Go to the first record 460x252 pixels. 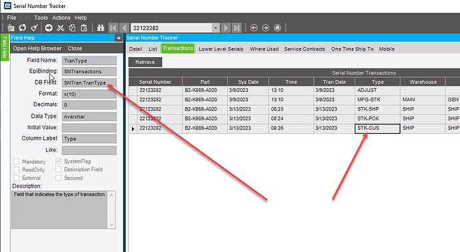pos(113,28)
